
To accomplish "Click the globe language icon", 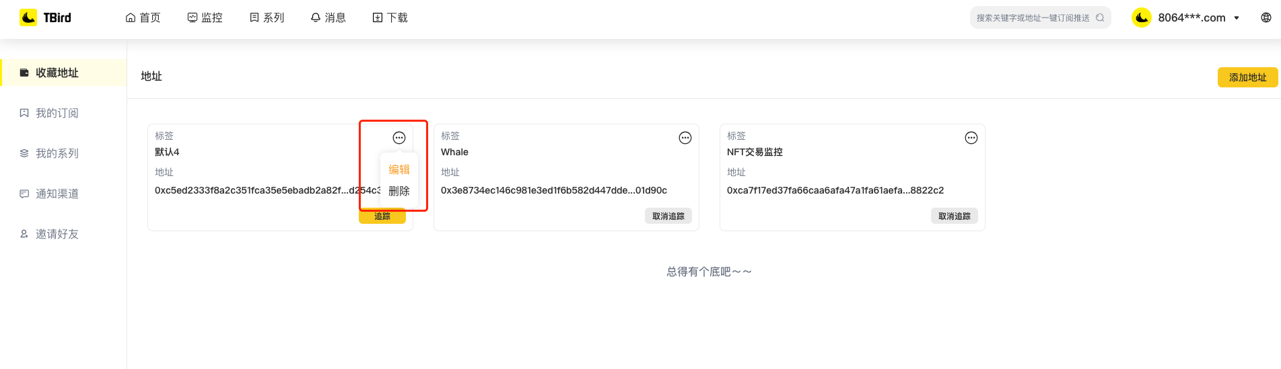I will coord(1266,17).
